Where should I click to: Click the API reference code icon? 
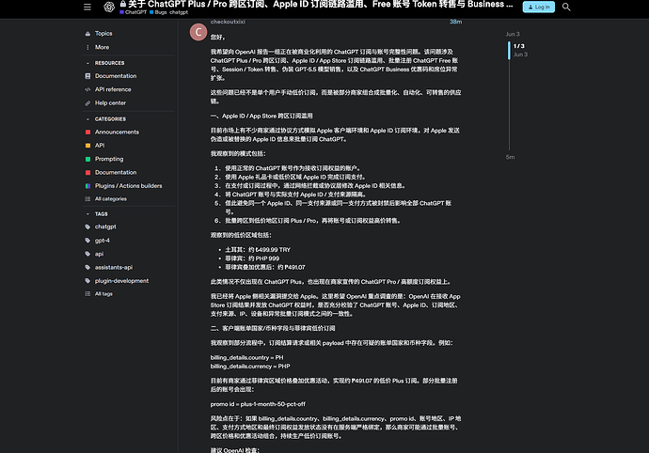click(x=87, y=89)
